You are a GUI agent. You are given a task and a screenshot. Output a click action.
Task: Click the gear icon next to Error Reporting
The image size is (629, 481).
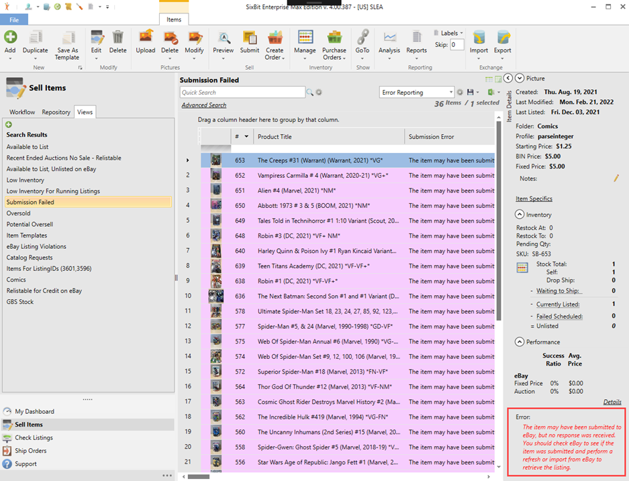(x=460, y=92)
